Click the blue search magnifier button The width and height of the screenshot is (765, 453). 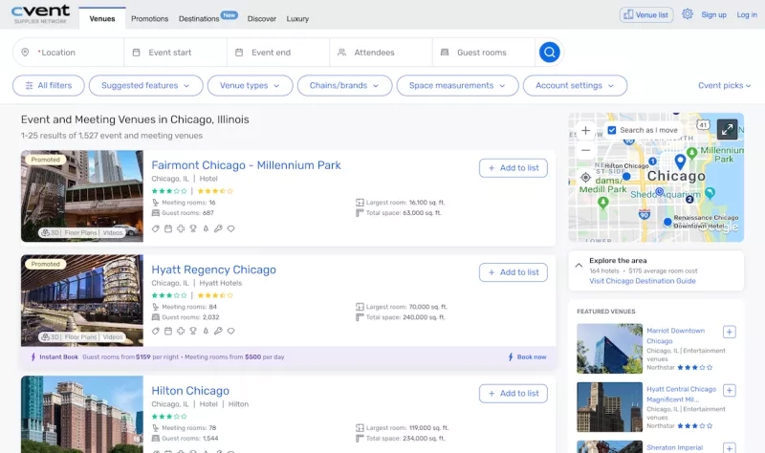click(x=549, y=53)
